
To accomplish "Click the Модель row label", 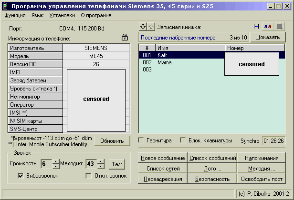I will point(35,56).
